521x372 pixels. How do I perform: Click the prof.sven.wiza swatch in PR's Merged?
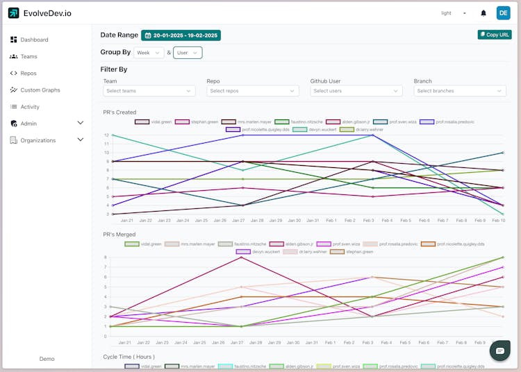324,244
